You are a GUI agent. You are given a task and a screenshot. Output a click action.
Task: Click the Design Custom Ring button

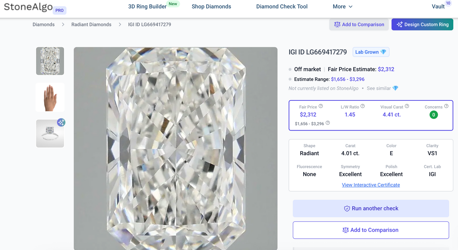click(x=422, y=24)
